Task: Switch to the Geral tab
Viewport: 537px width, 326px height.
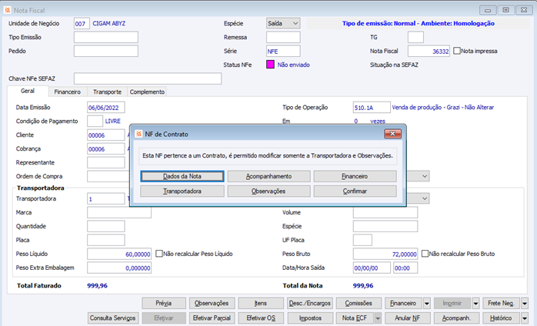Action: click(x=28, y=91)
